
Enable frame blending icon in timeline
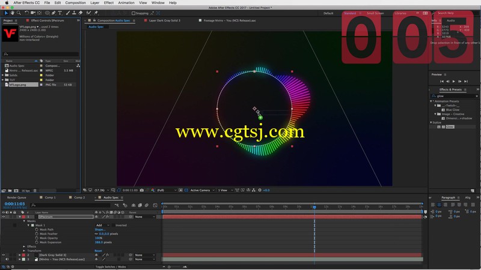140,205
